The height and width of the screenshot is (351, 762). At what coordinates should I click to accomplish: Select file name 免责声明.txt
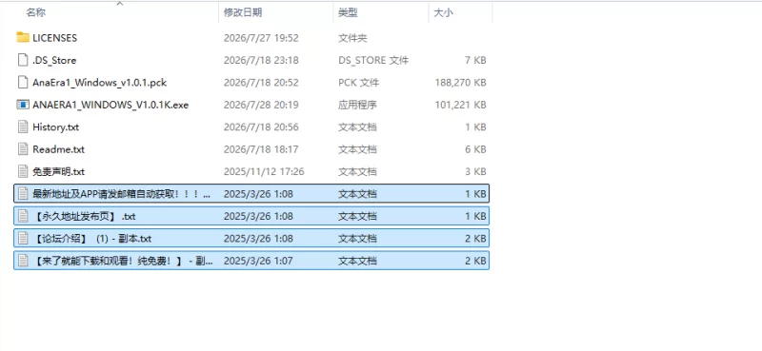[x=59, y=172]
